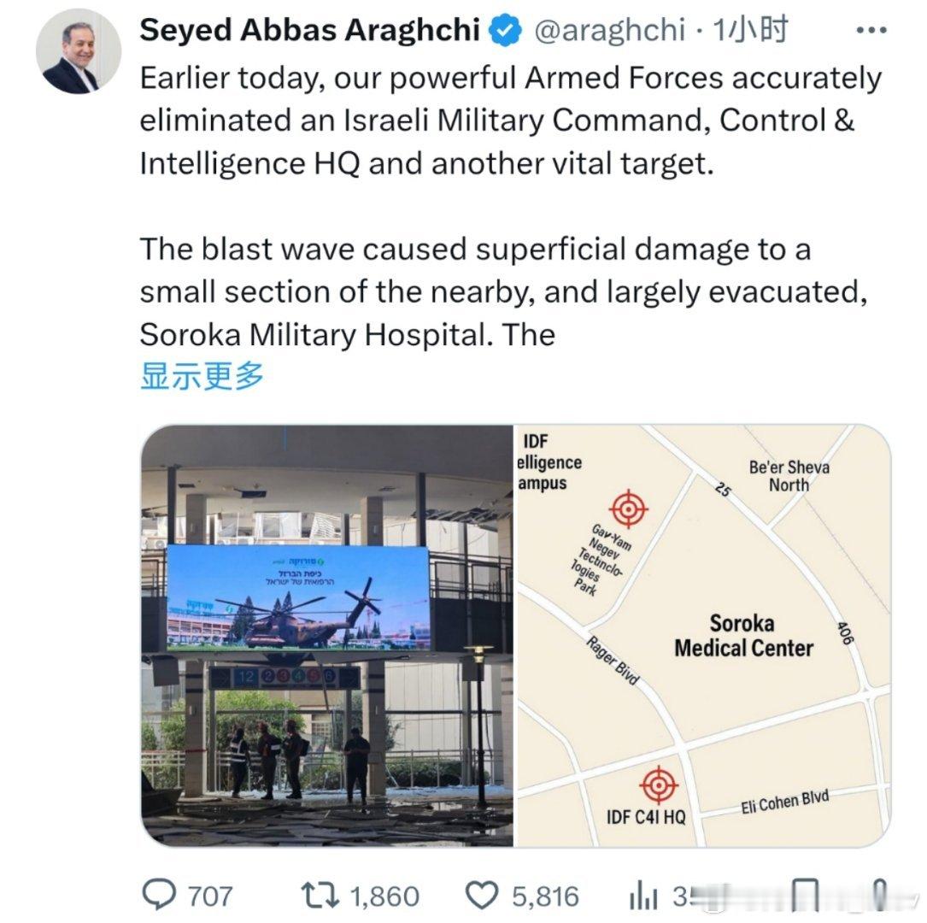Visit the @araghchi handle link

point(610,30)
